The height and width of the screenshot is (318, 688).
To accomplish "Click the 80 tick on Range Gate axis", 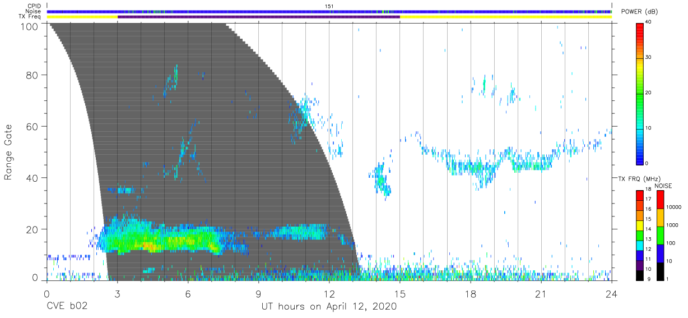I will pyautogui.click(x=32, y=75).
